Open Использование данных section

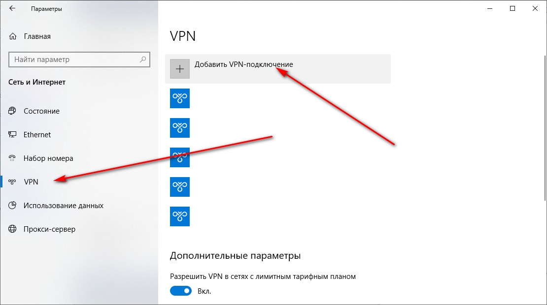(63, 206)
